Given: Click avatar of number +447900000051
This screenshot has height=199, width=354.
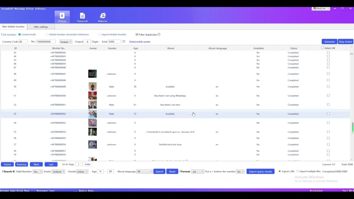Looking at the screenshot, I should point(92,105).
